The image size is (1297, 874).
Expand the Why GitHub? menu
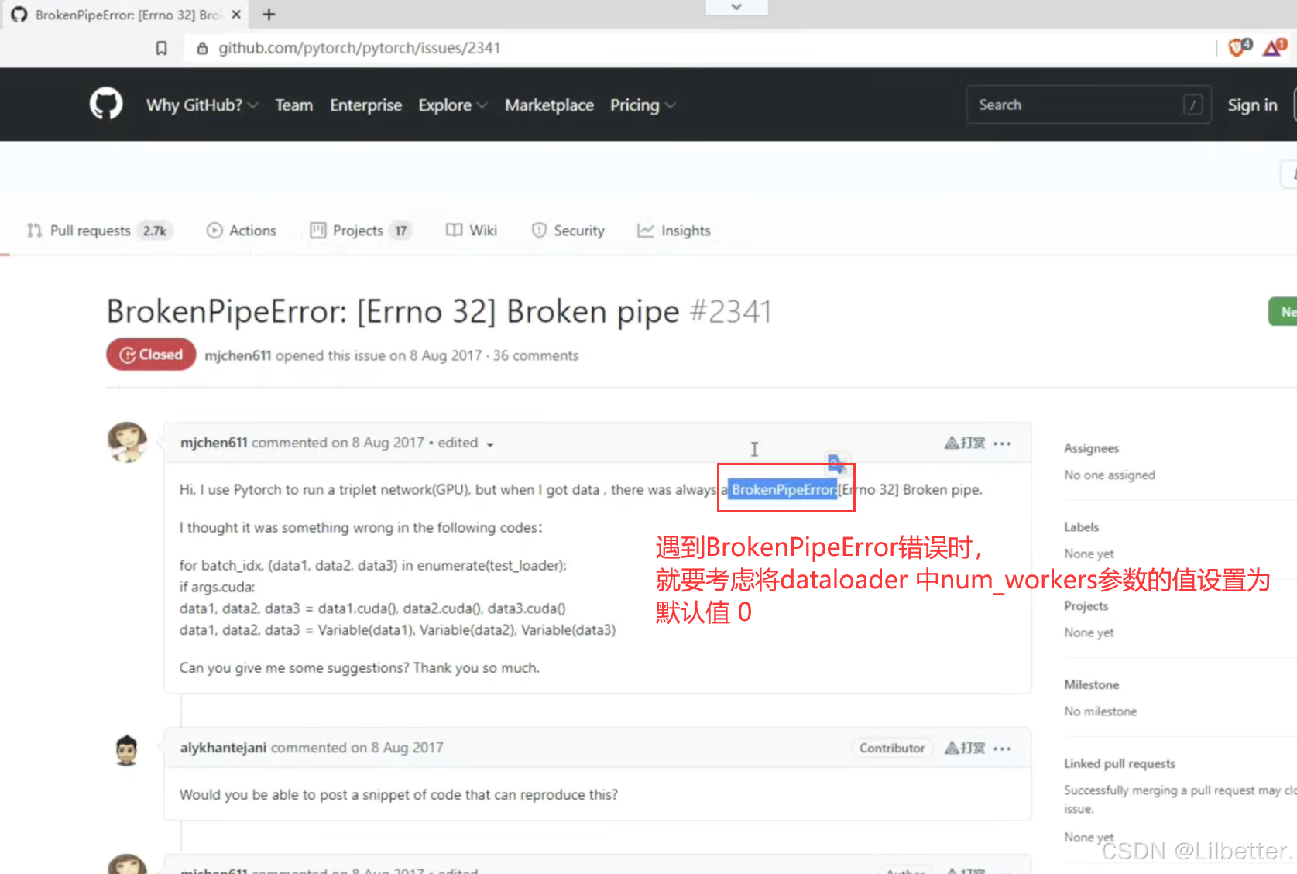coord(201,105)
